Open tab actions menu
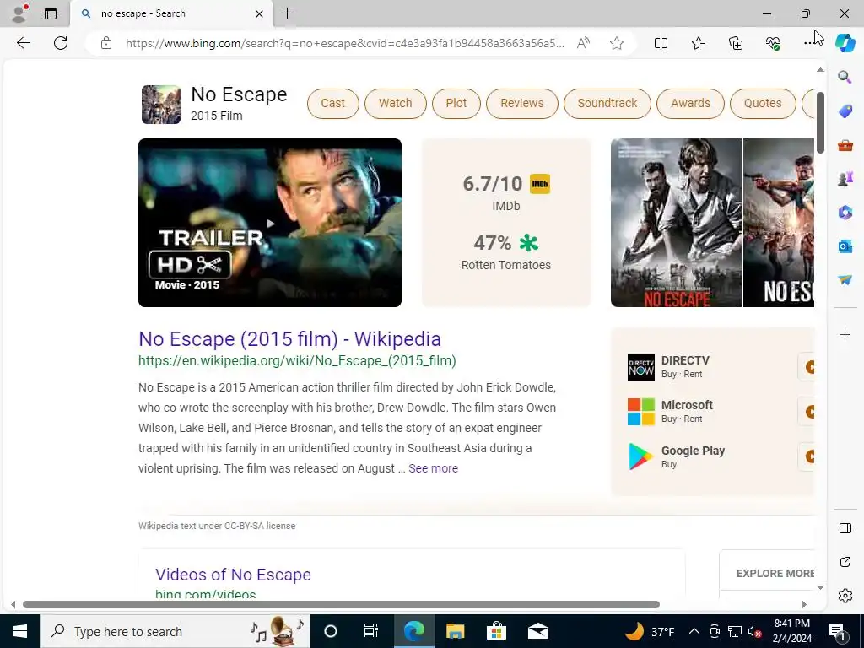Viewport: 864px width, 648px height. click(50, 13)
